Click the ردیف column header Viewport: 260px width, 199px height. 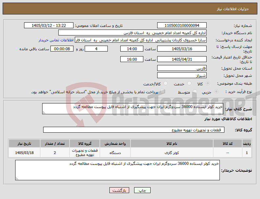(247, 144)
